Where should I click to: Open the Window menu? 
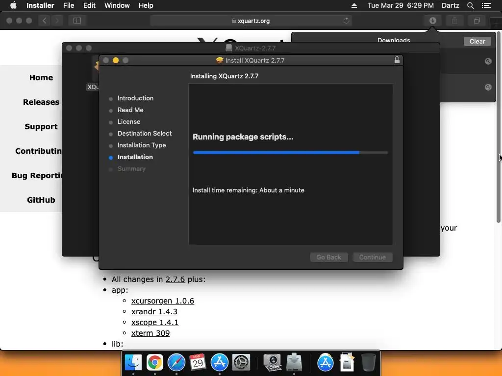point(117,5)
